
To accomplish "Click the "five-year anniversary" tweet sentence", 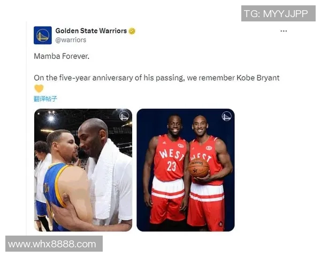I will [x=156, y=78].
